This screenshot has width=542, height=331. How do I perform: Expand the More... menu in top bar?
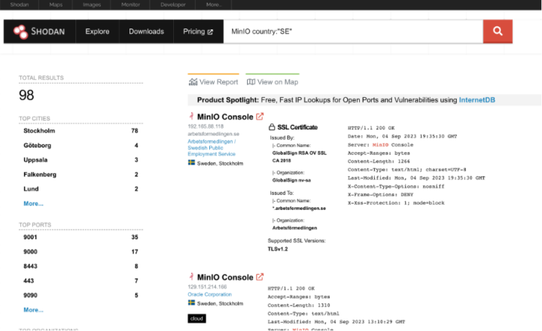coord(213,5)
